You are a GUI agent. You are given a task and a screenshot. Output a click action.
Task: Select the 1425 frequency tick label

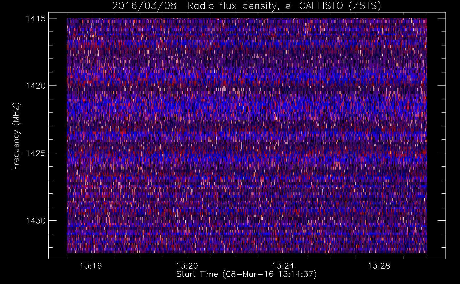[36, 153]
